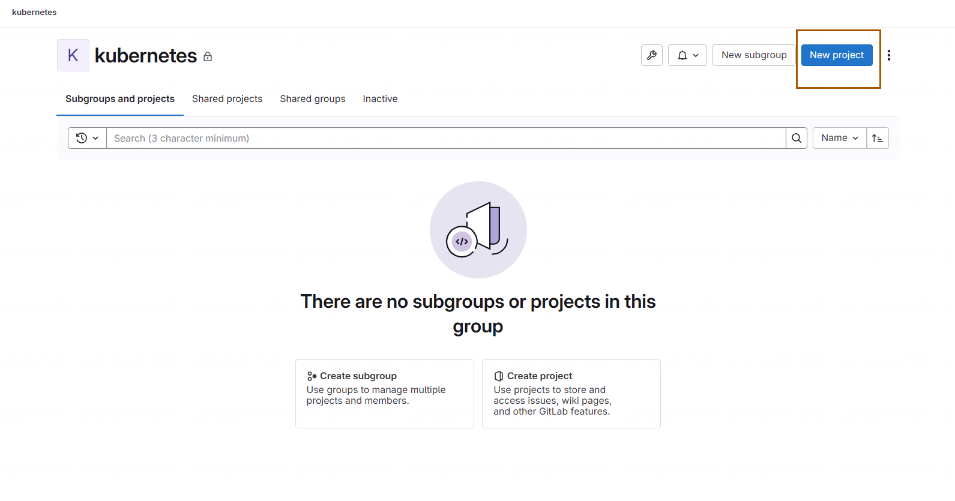Open the Inactive tab
955x501 pixels.
[380, 99]
